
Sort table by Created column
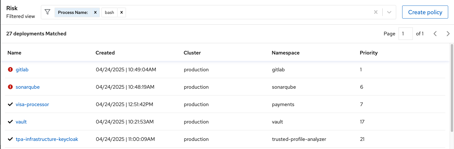point(105,53)
